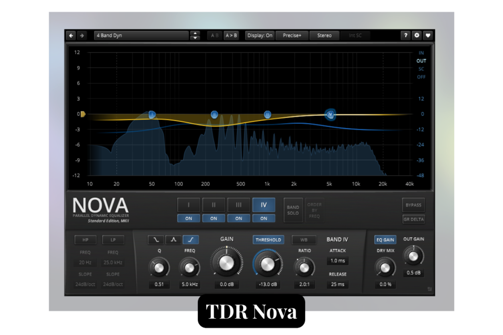The height and width of the screenshot is (335, 503).
Task: Enable the HP filter
Action: click(x=85, y=239)
